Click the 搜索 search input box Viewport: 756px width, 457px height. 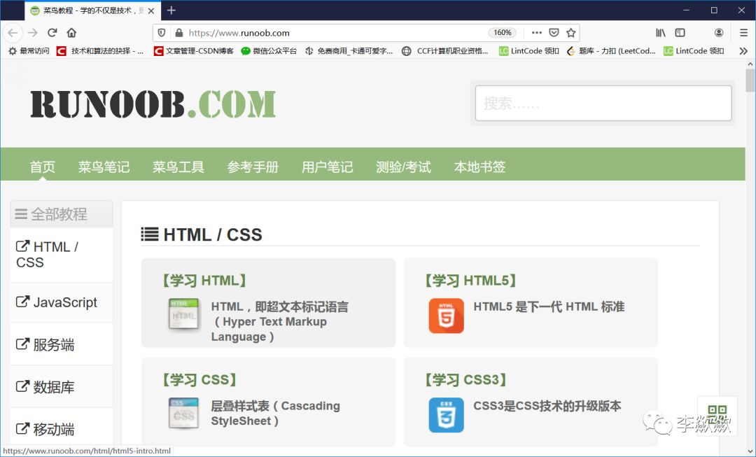[x=603, y=103]
